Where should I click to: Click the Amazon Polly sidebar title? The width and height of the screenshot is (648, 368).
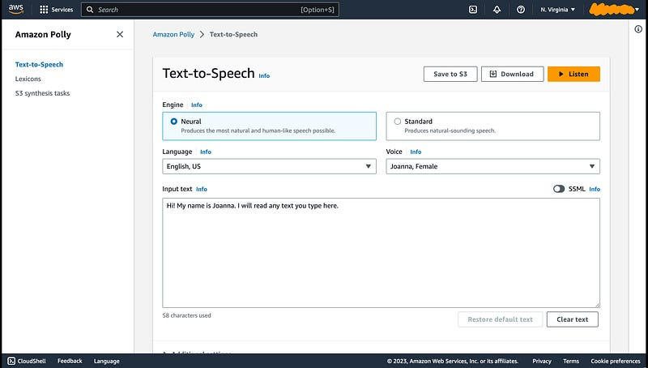43,34
